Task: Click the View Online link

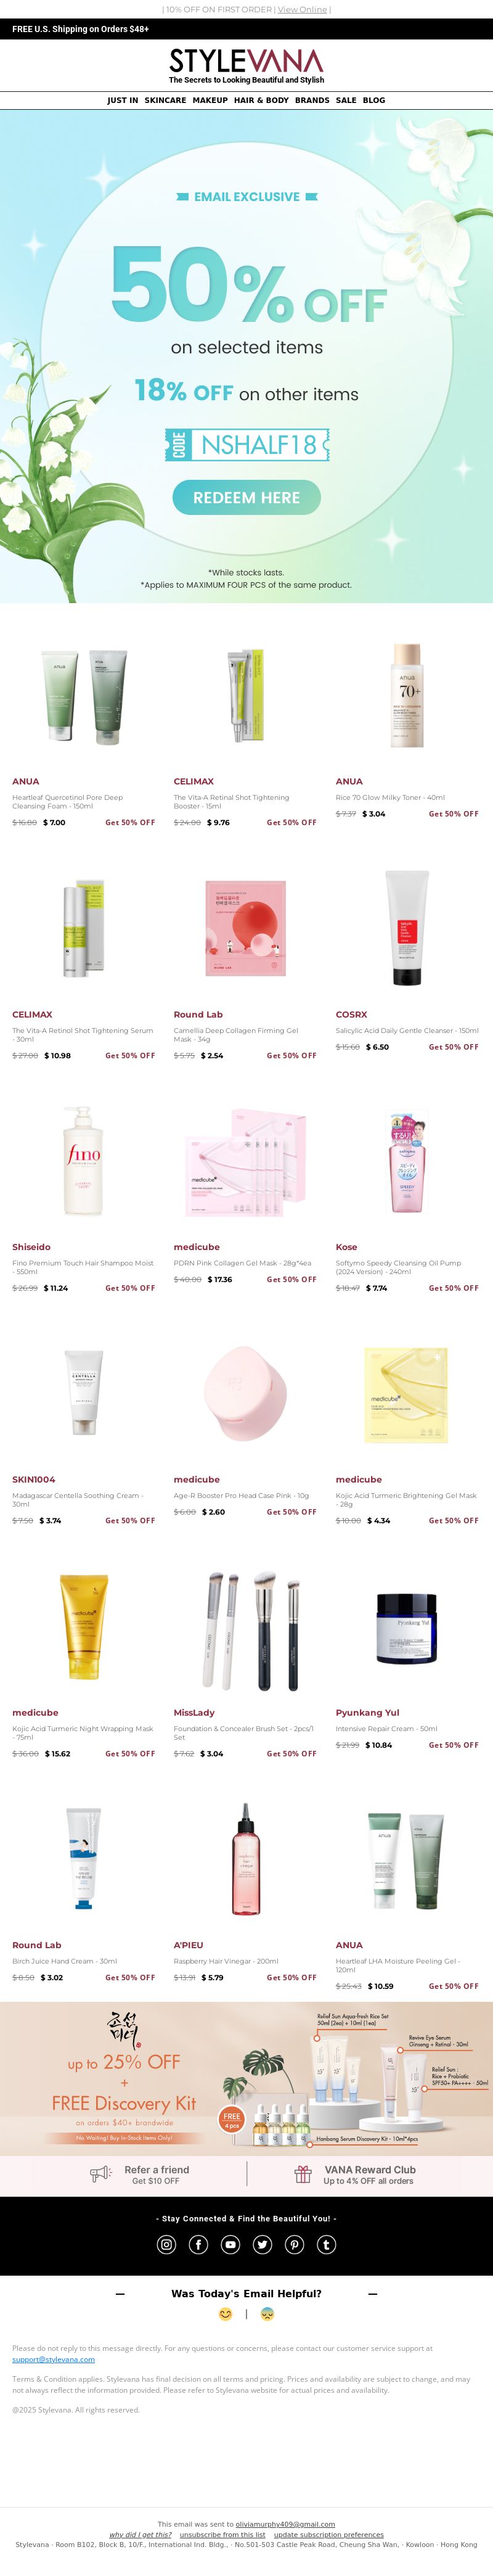Action: 302,9
